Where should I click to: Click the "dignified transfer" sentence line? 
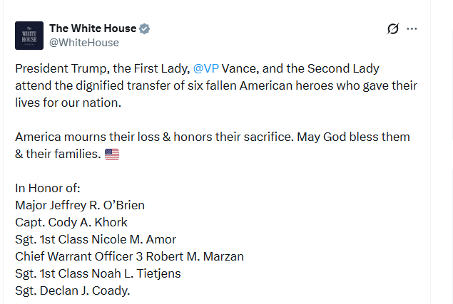pos(215,85)
